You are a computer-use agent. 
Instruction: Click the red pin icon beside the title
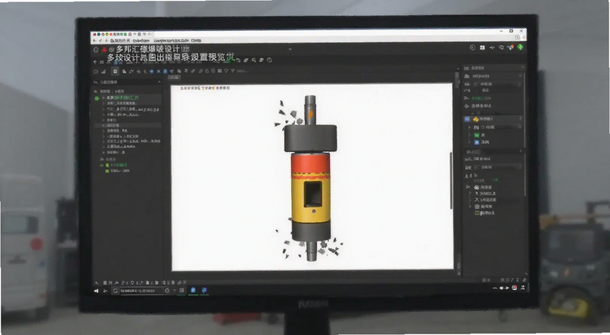104,49
